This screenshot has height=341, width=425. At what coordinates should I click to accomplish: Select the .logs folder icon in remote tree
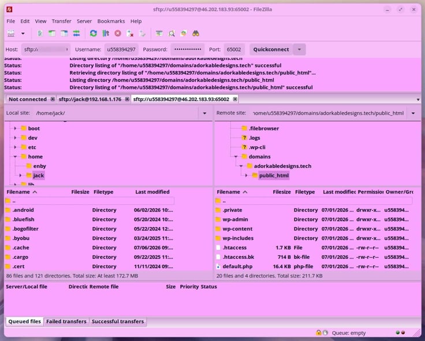[x=244, y=138]
